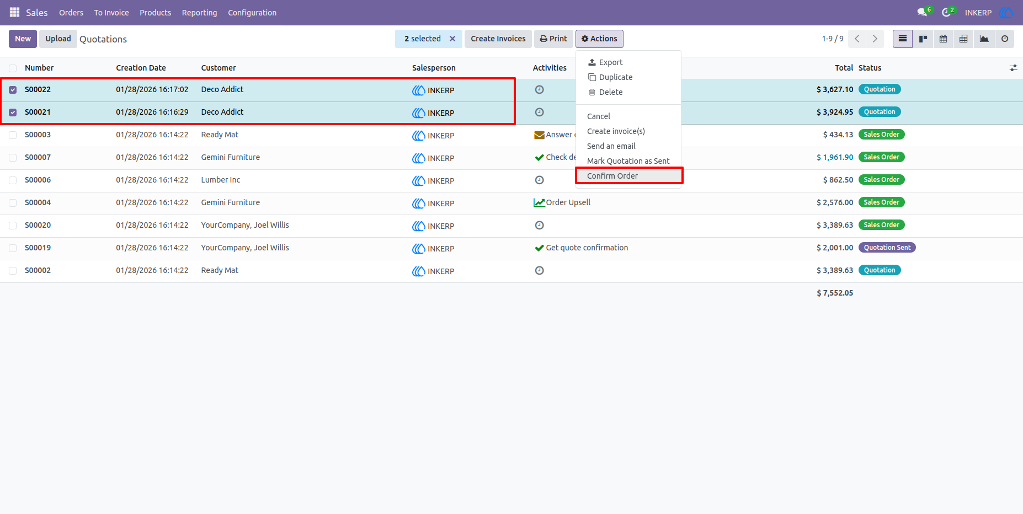Choose Confirm Order from Actions menu
This screenshot has height=514, width=1023.
pyautogui.click(x=629, y=175)
